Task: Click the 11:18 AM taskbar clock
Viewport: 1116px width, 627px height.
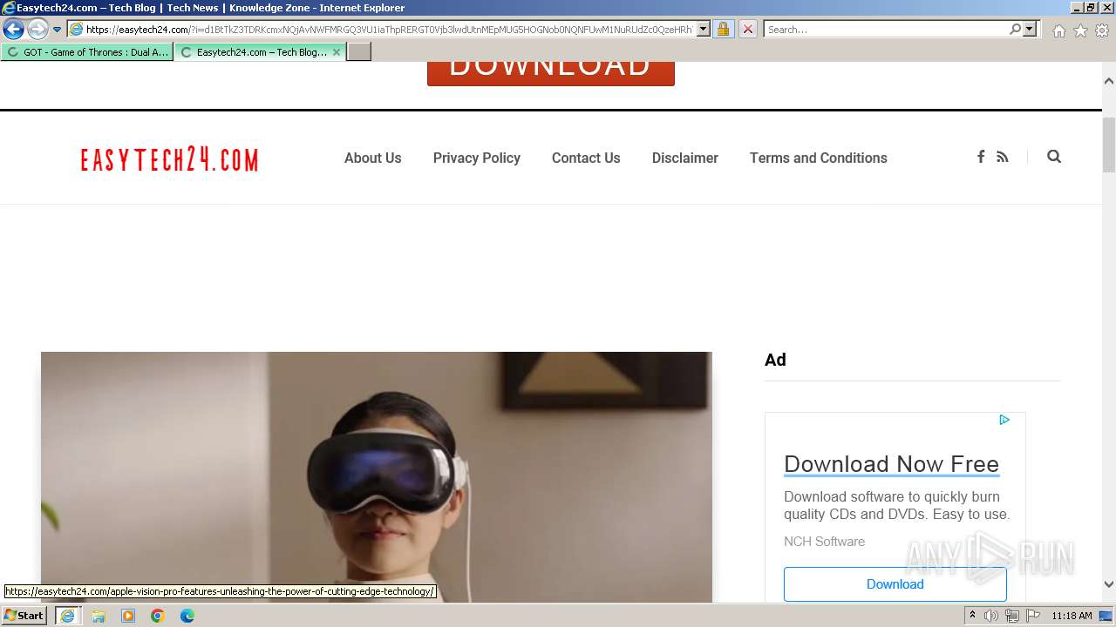Action: [x=1072, y=616]
